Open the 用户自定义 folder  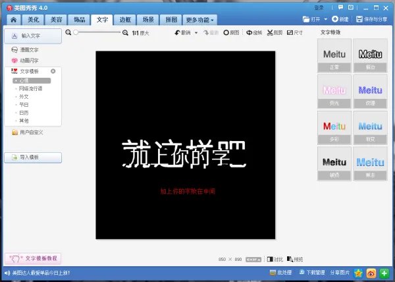[x=28, y=132]
